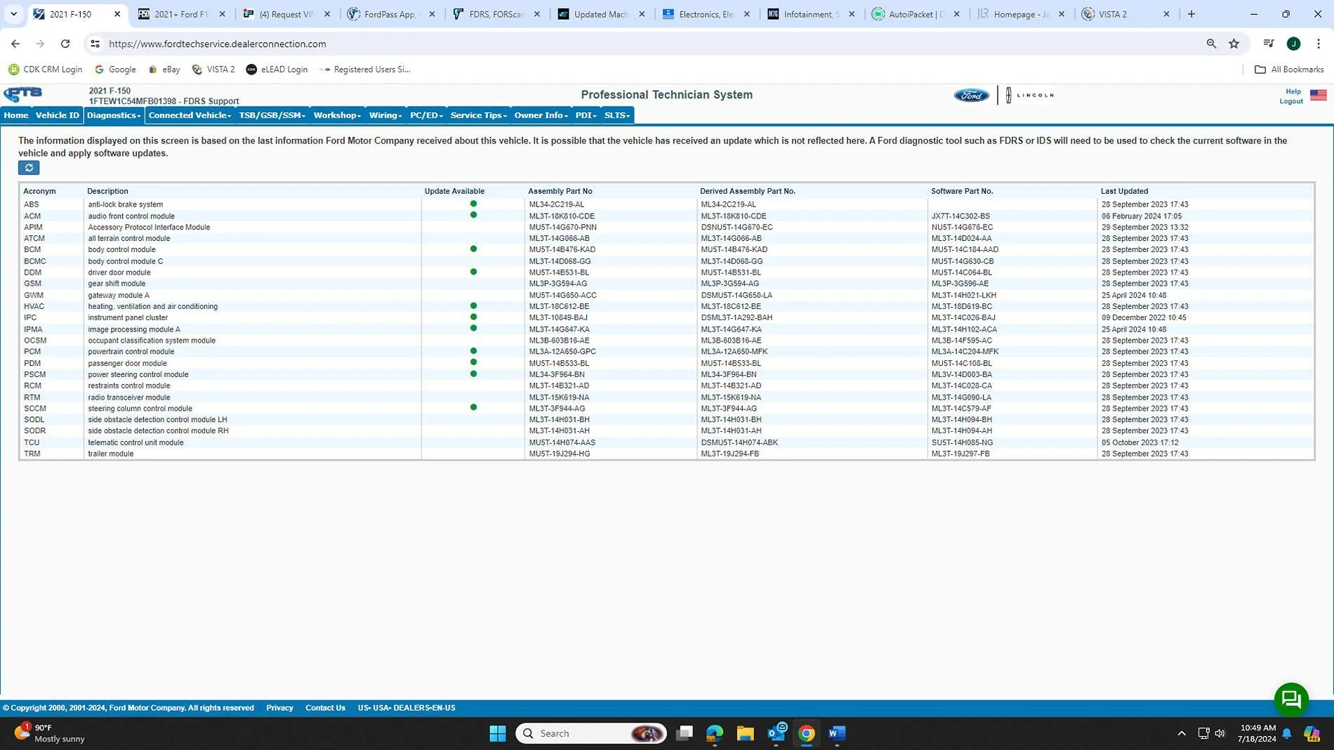Open eLEAD Login bookmark
This screenshot has height=750, width=1334.
(277, 70)
